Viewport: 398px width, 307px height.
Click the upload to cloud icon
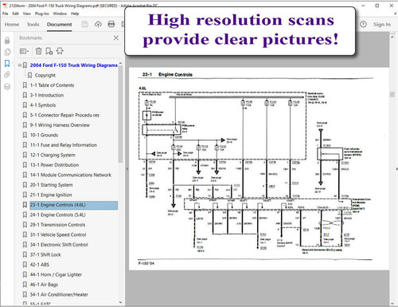(x=98, y=25)
